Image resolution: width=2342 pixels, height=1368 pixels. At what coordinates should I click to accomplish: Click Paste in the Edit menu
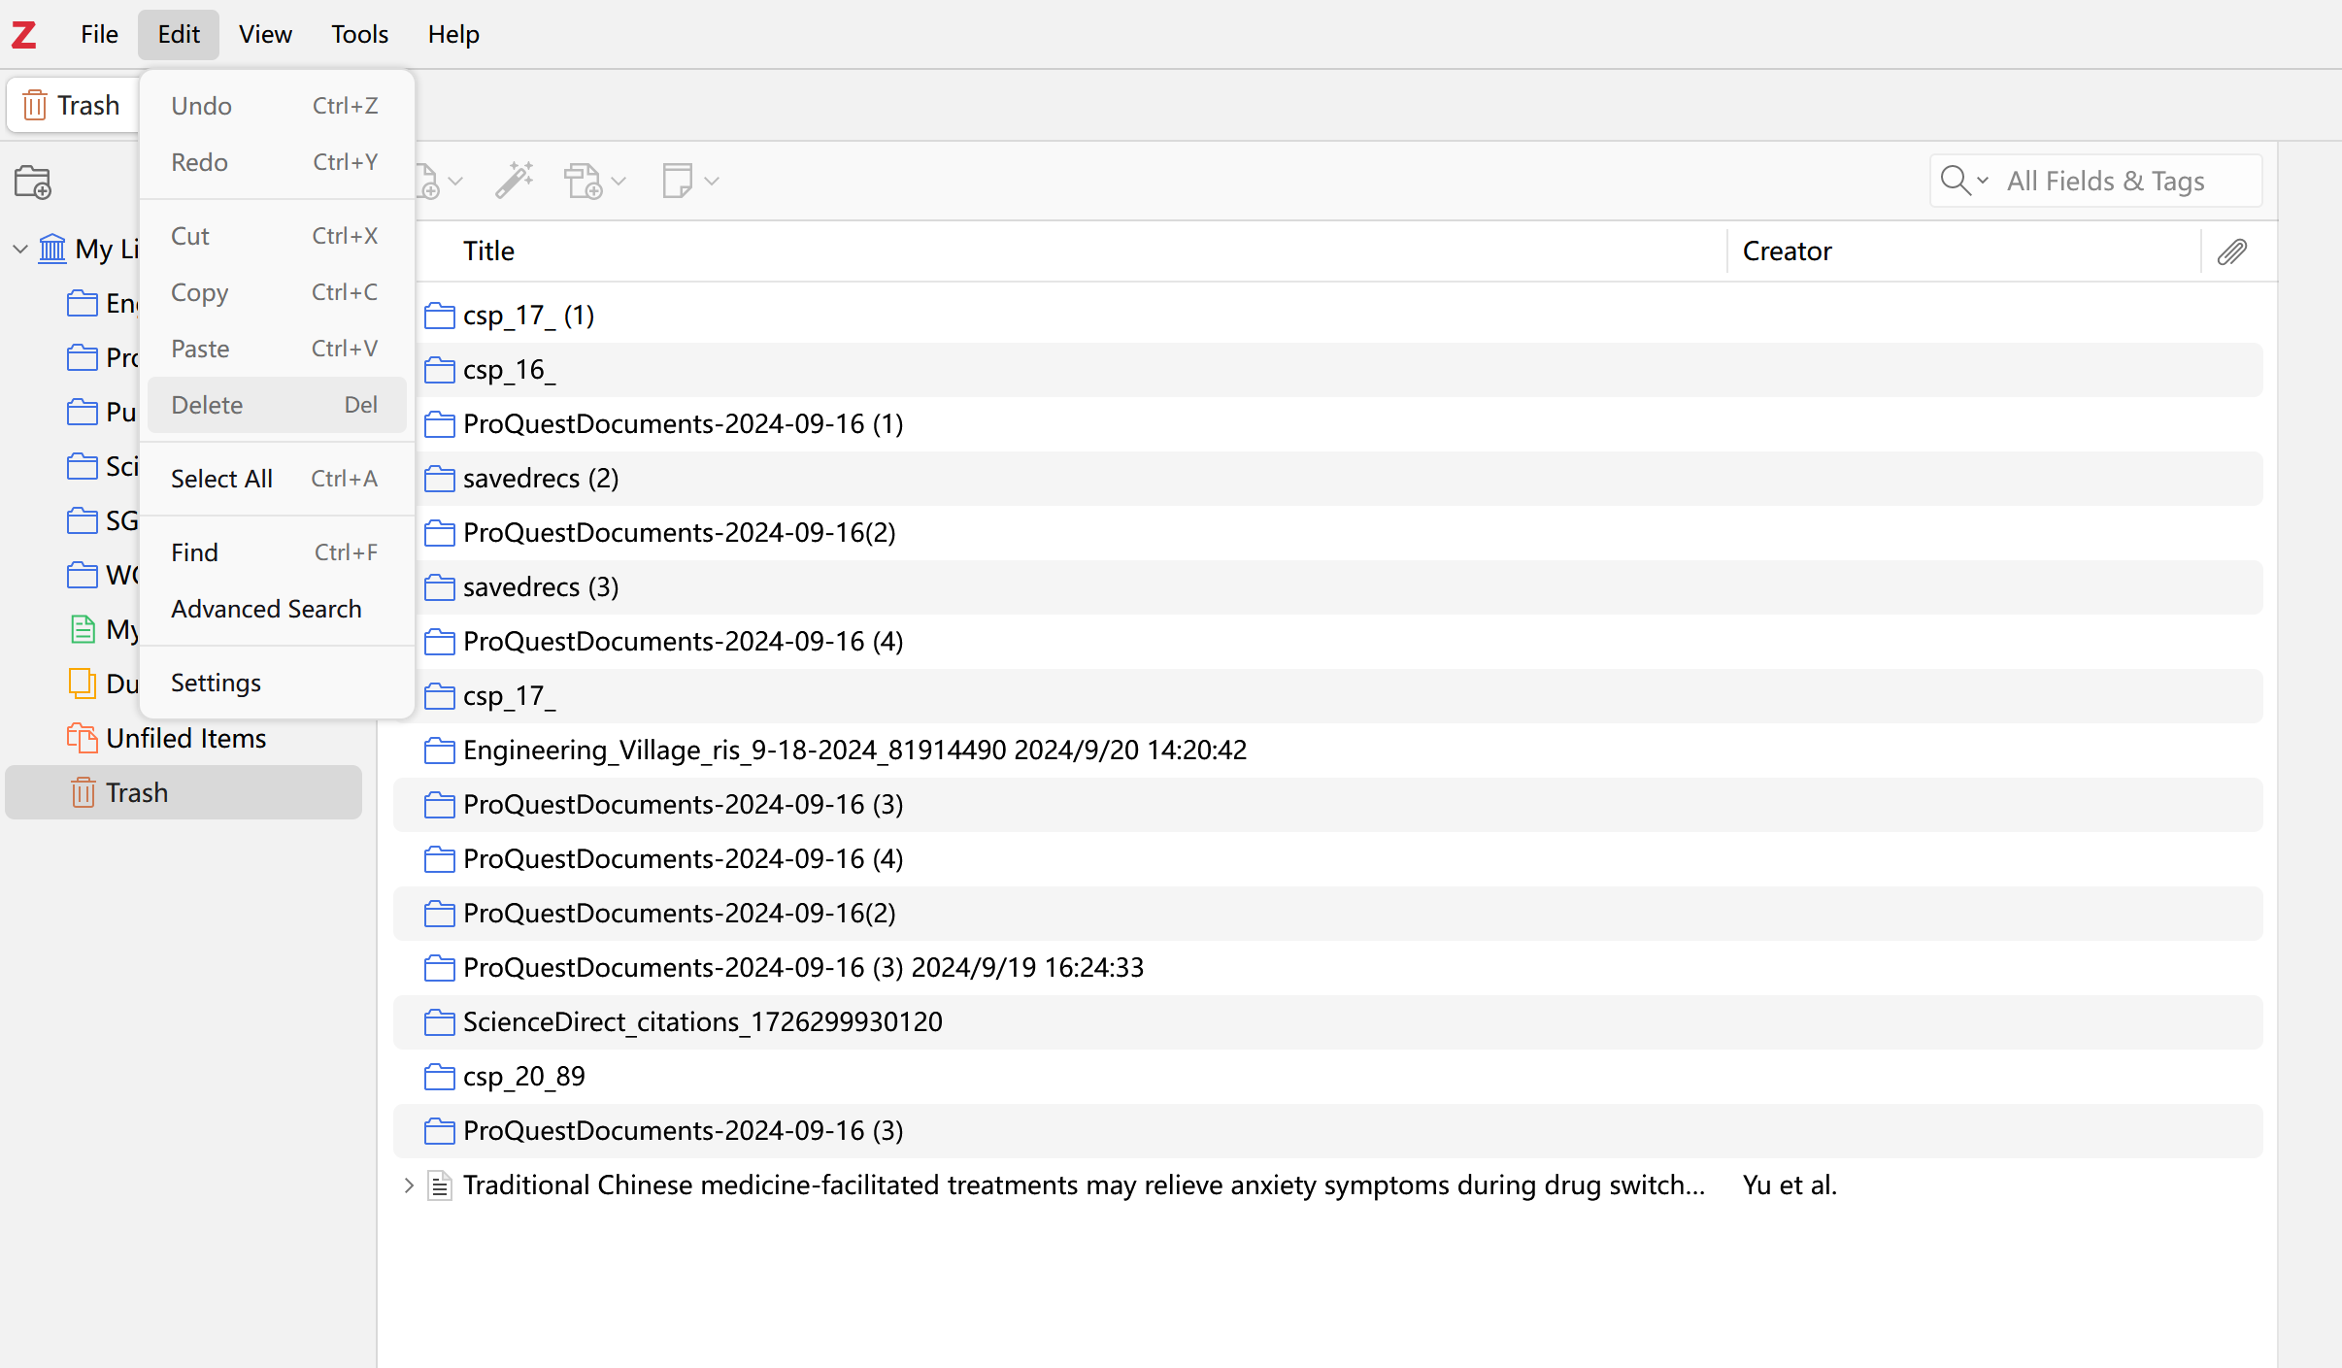tap(277, 349)
